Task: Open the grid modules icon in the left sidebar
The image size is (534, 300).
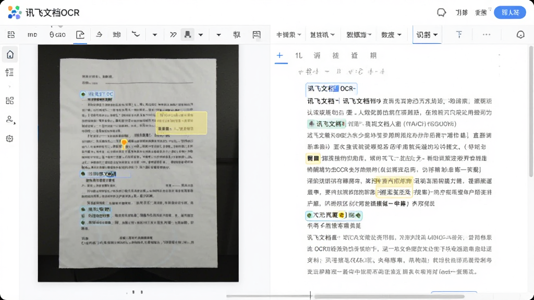Action: click(x=9, y=101)
